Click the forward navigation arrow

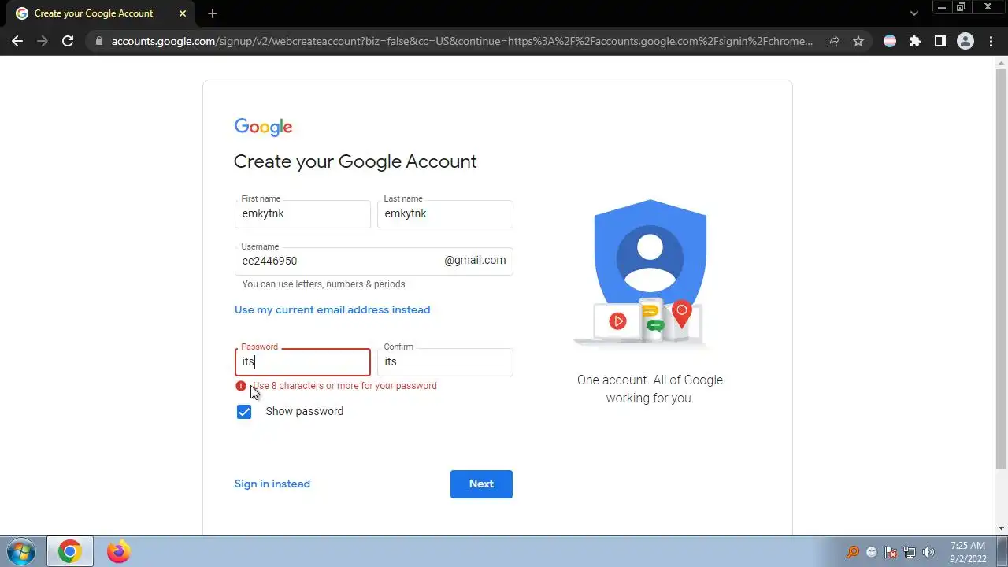tap(43, 41)
